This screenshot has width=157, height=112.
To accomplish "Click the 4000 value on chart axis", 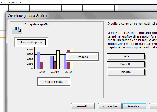I will click(30, 59).
